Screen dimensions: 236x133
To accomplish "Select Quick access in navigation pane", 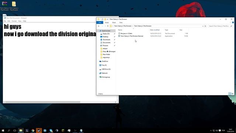I will (x=106, y=31).
